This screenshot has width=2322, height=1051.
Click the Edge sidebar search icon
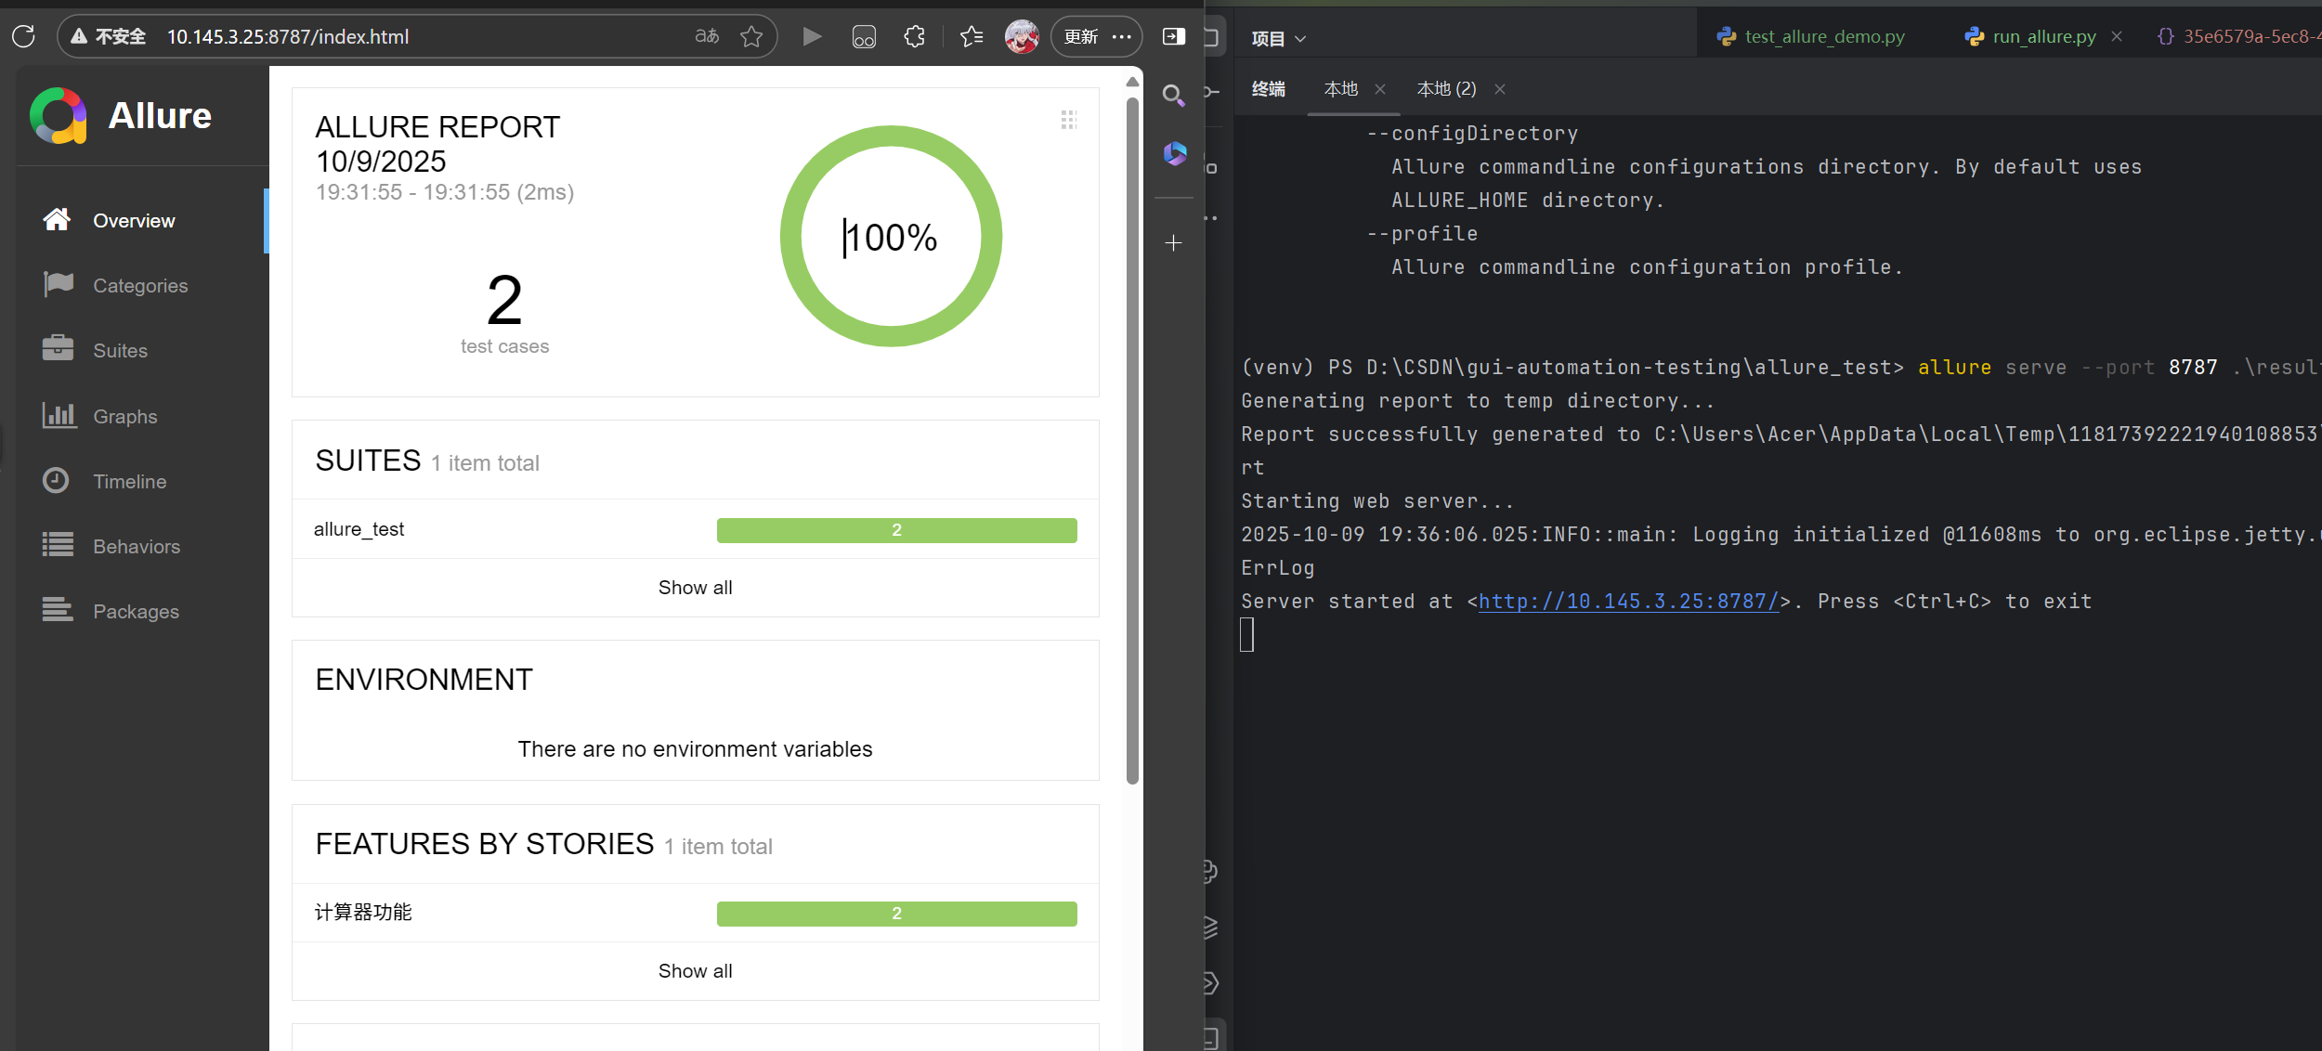click(x=1173, y=95)
